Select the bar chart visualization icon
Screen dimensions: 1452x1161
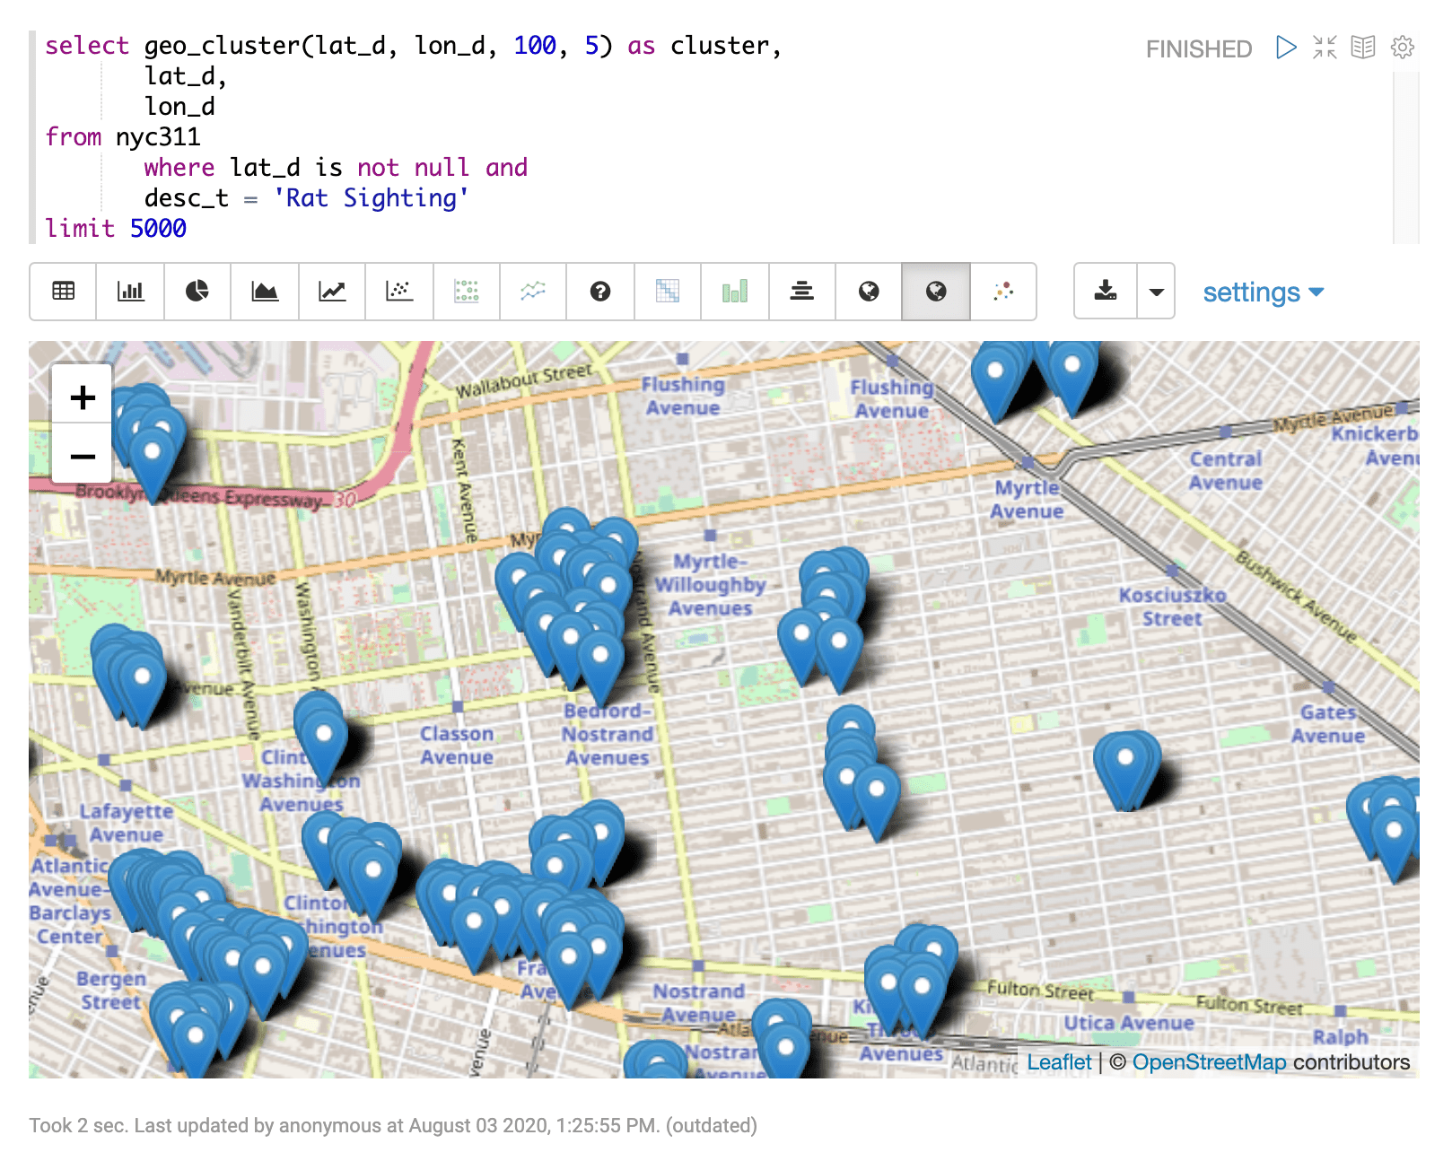(130, 292)
